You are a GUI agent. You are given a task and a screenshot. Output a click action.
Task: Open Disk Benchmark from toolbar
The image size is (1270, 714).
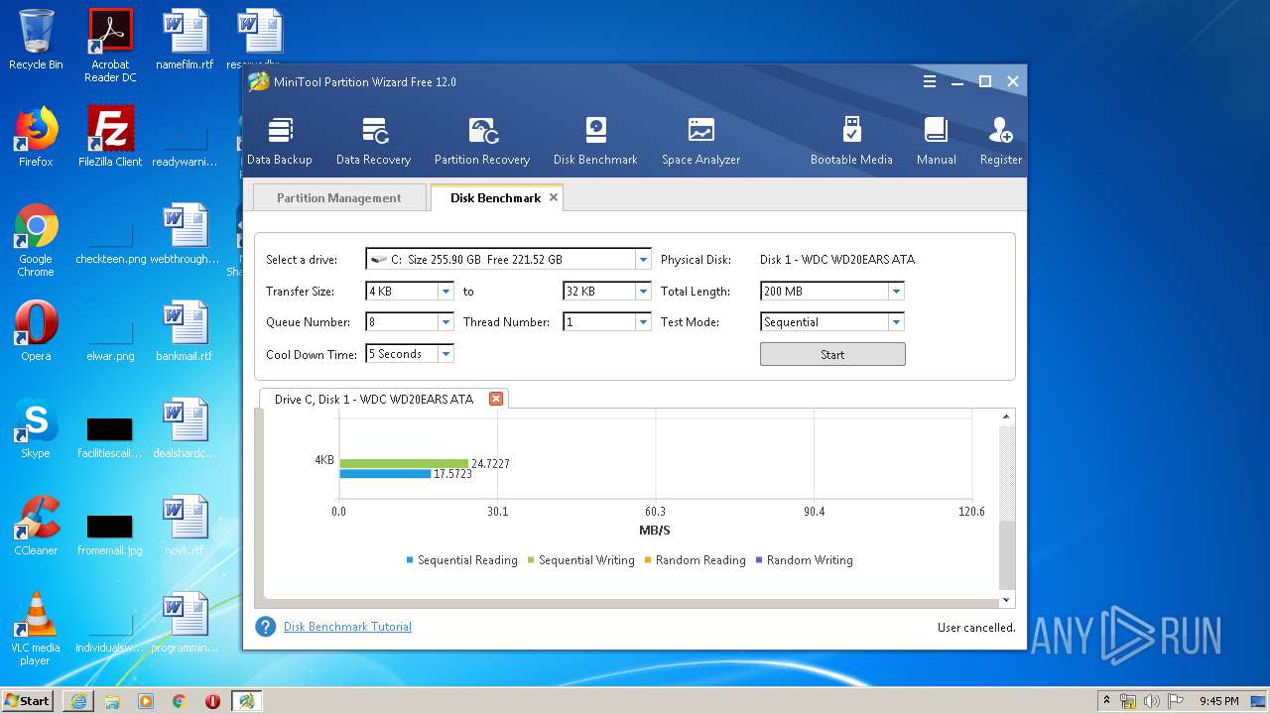click(595, 141)
